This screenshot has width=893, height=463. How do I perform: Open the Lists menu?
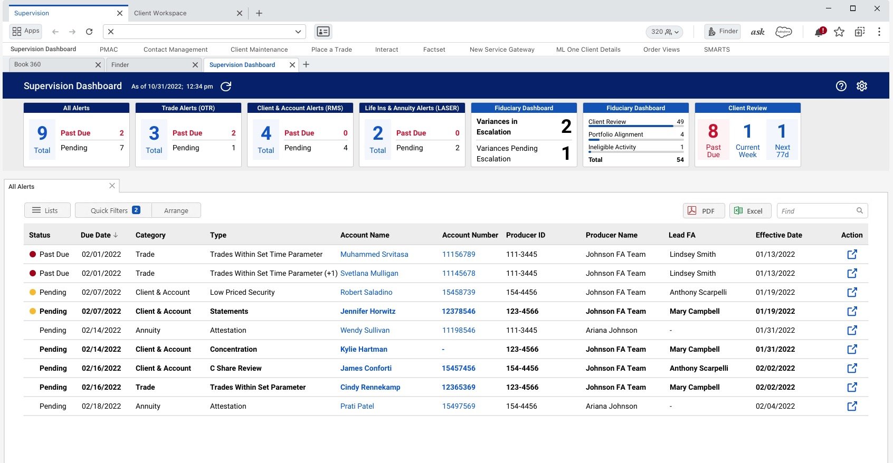click(x=47, y=210)
